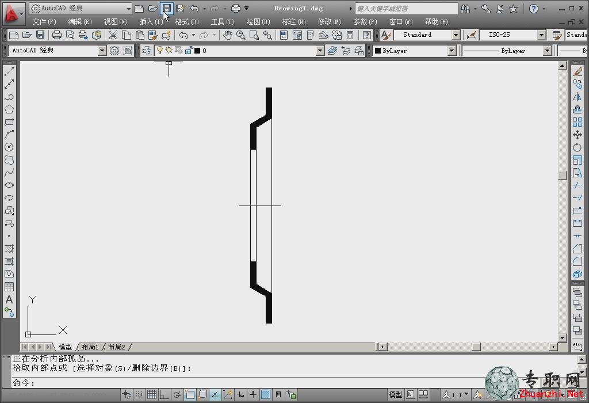589x403 pixels.
Task: Click the application menu A button
Action: [13, 13]
